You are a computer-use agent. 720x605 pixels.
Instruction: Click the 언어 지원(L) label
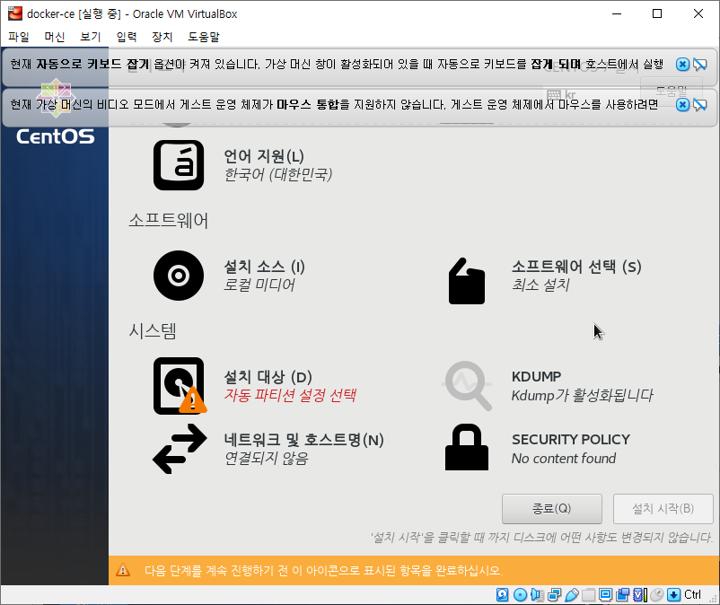tap(264, 156)
